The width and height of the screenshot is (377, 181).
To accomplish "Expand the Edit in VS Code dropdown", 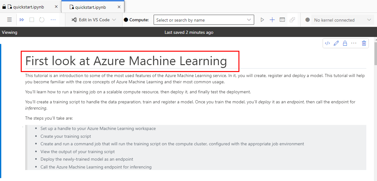I will click(114, 20).
